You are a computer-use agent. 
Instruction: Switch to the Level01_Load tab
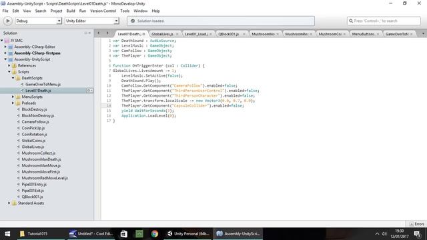tap(196, 34)
